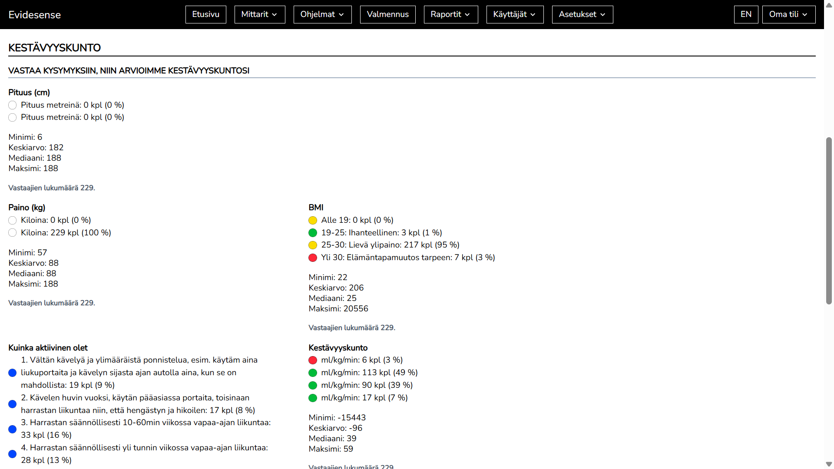
Task: Open the Oma tili account menu
Action: click(x=788, y=14)
